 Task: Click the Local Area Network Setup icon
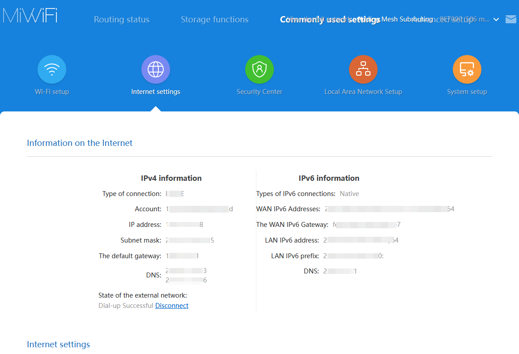[363, 69]
